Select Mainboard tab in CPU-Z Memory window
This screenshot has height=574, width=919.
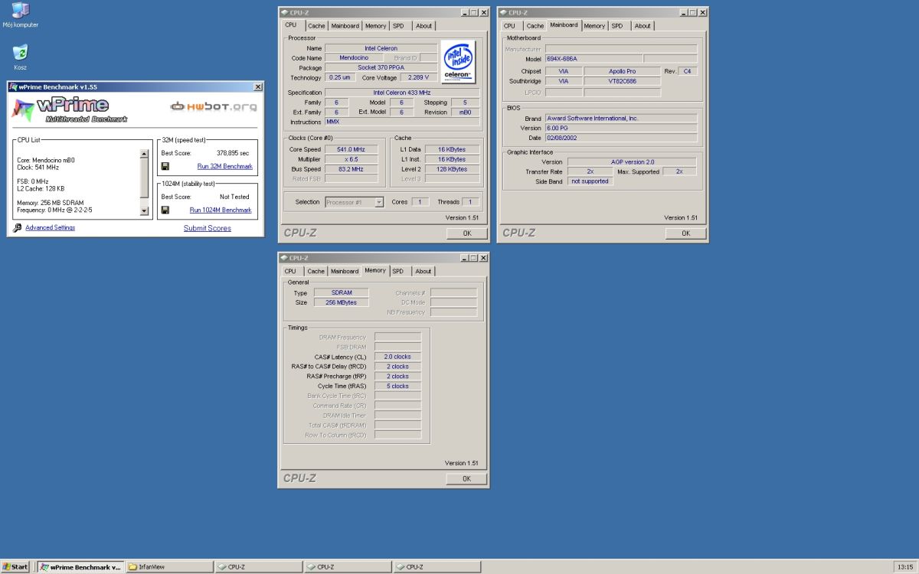pos(345,271)
